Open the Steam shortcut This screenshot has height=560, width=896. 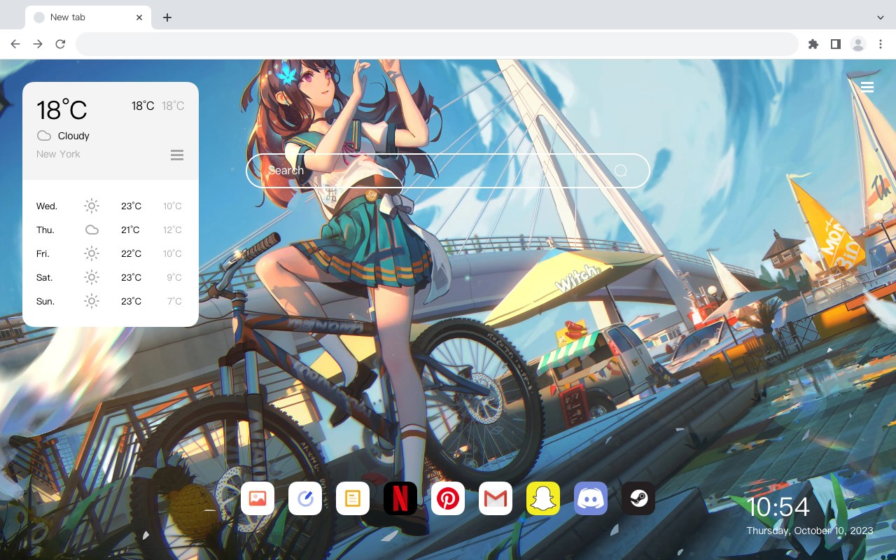pos(638,498)
